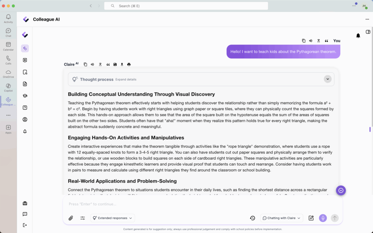
Task: Open the Chatting with Claire dropdown
Action: click(282, 218)
